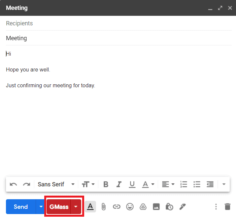Screen dimensions: 236x218
Task: Click the undo arrow icon
Action: [x=14, y=184]
